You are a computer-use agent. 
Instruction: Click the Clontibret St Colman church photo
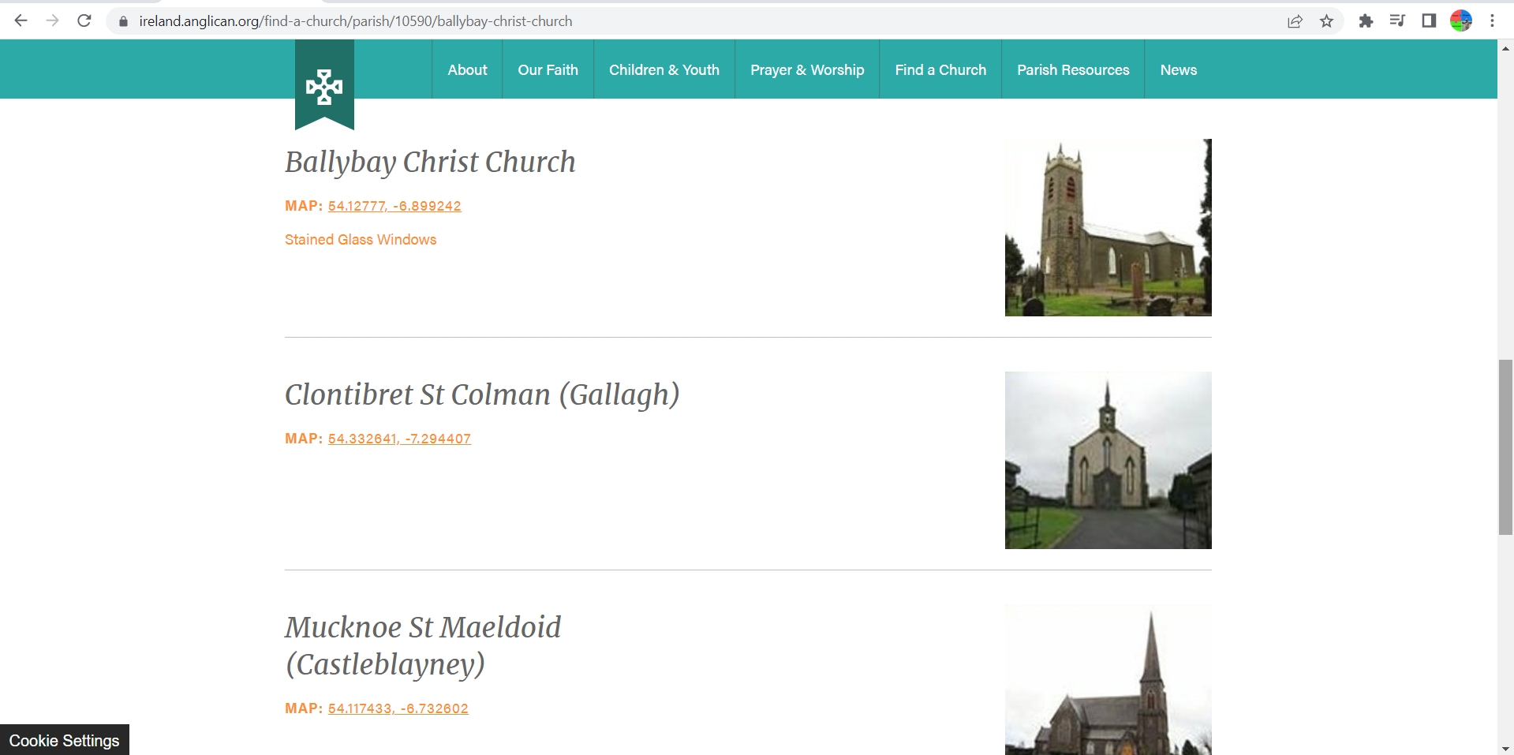point(1108,460)
